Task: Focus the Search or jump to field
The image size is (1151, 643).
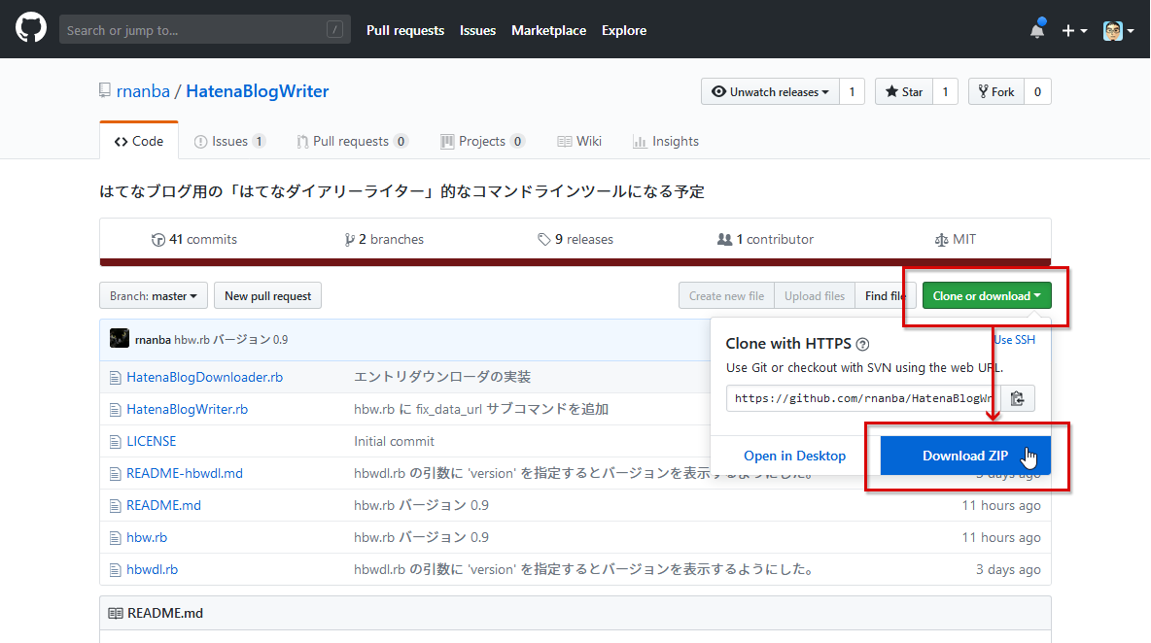Action: [204, 30]
